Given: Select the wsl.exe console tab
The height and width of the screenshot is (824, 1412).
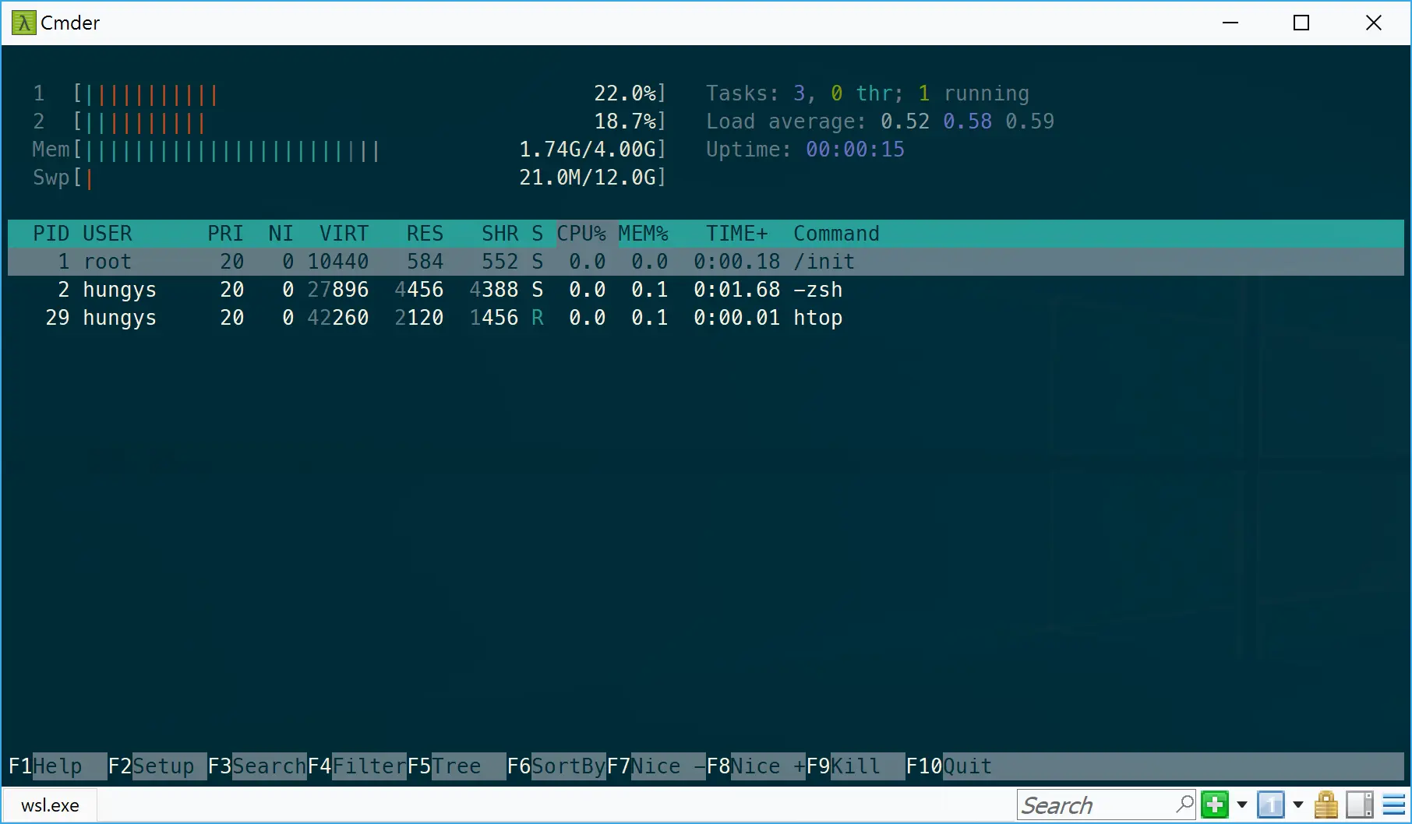Looking at the screenshot, I should (50, 805).
